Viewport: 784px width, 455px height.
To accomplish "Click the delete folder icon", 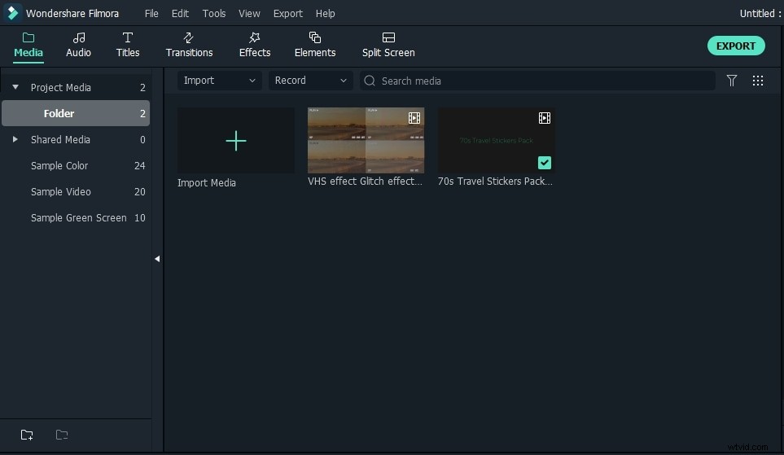I will click(62, 435).
